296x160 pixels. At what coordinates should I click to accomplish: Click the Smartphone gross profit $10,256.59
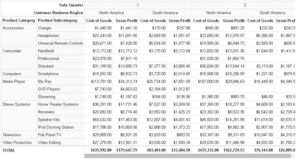pyautogui.click(x=235, y=74)
